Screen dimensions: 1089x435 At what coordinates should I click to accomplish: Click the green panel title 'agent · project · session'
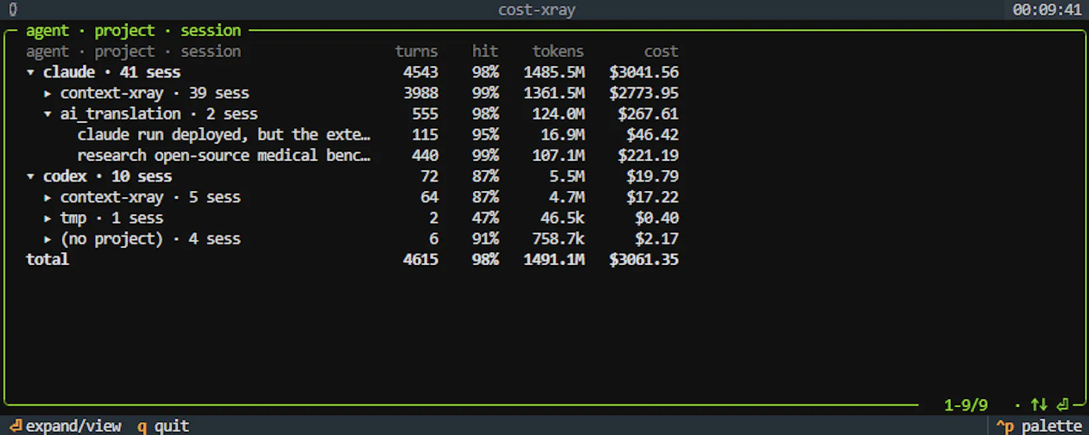point(133,31)
